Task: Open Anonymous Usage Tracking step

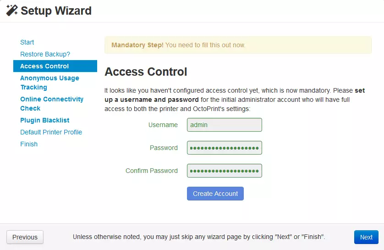Action: coord(49,83)
